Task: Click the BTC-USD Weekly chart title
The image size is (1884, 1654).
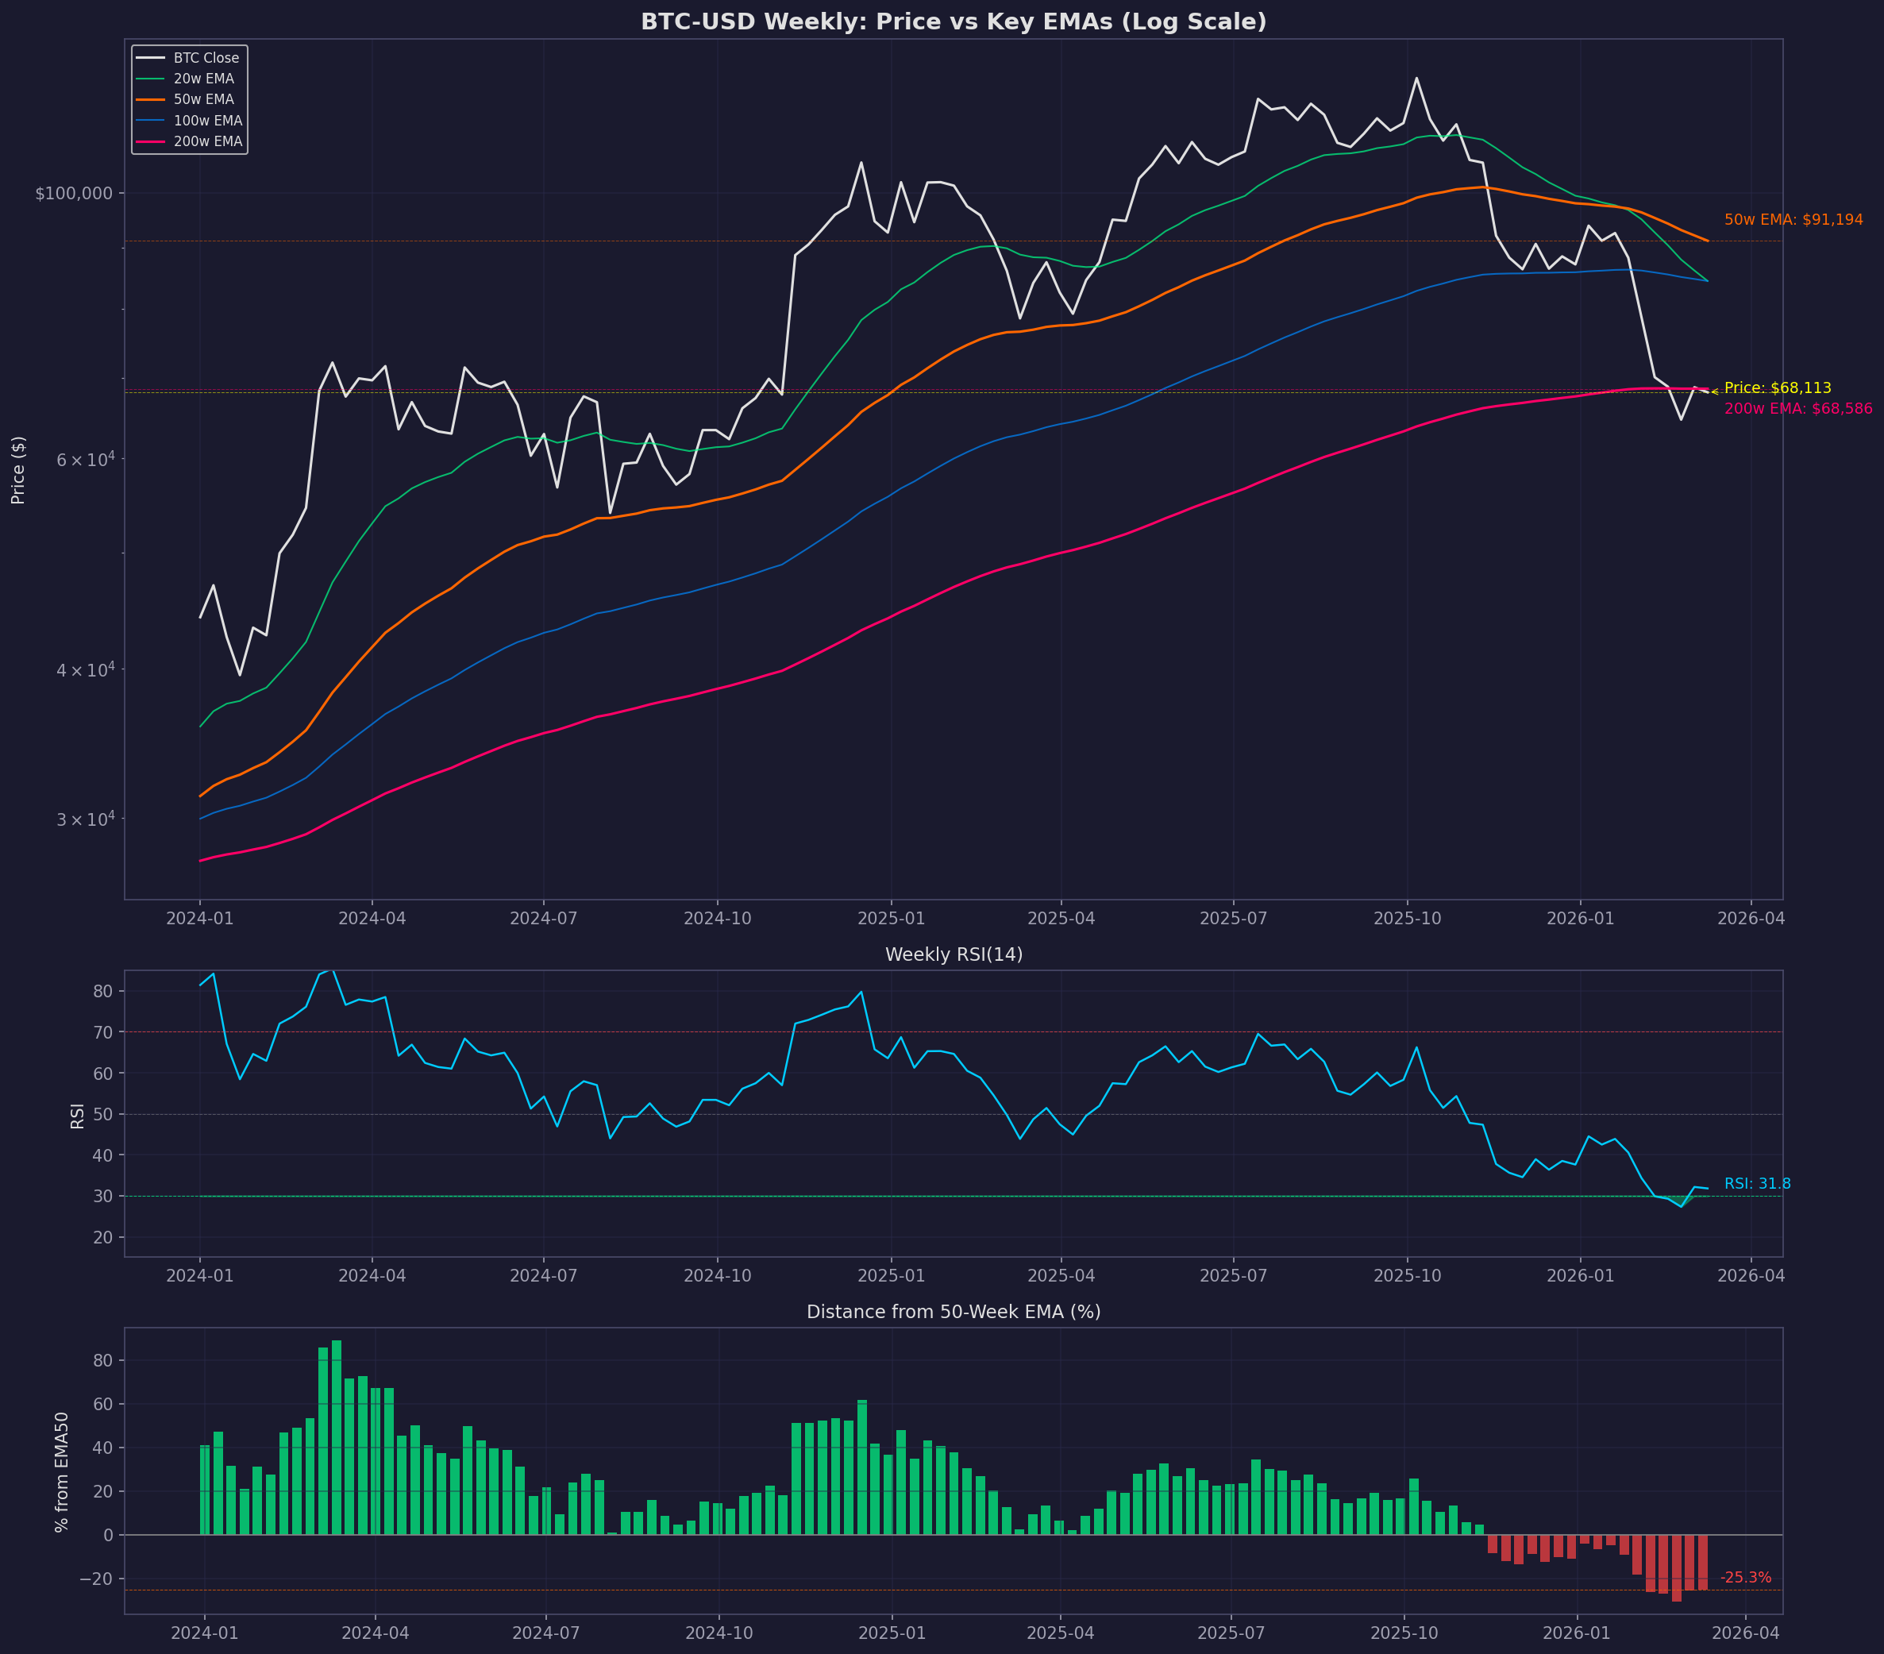Action: (954, 21)
